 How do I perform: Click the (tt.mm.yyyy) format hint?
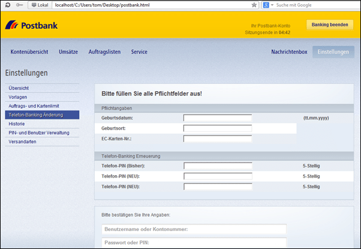(316, 118)
